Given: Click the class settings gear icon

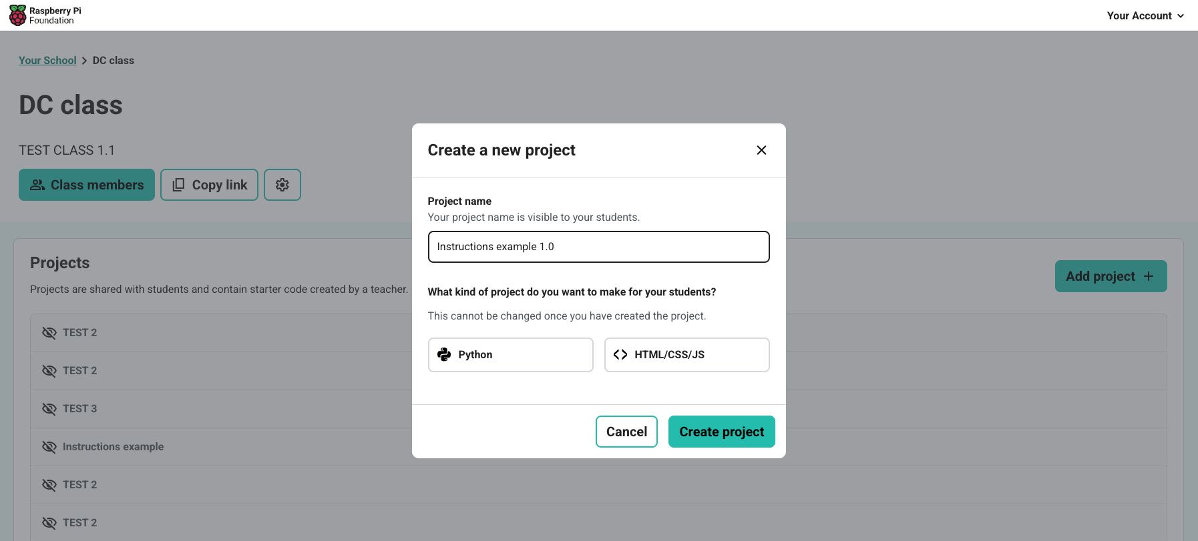Looking at the screenshot, I should (x=282, y=185).
